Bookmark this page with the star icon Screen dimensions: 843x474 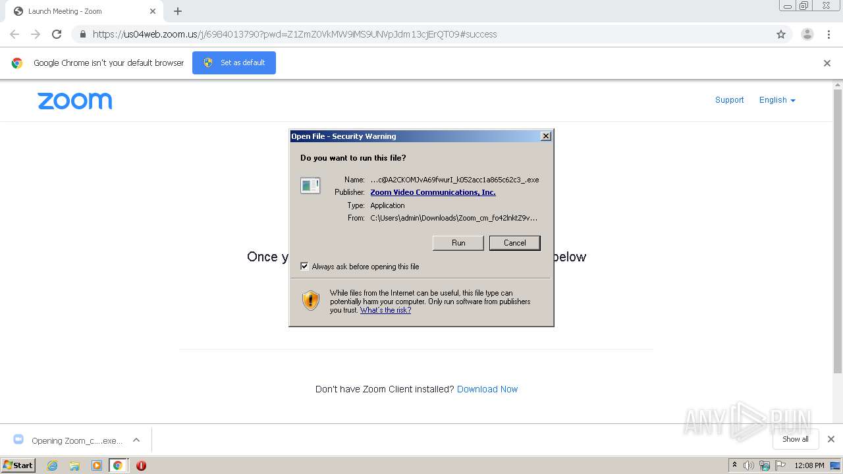pos(781,34)
